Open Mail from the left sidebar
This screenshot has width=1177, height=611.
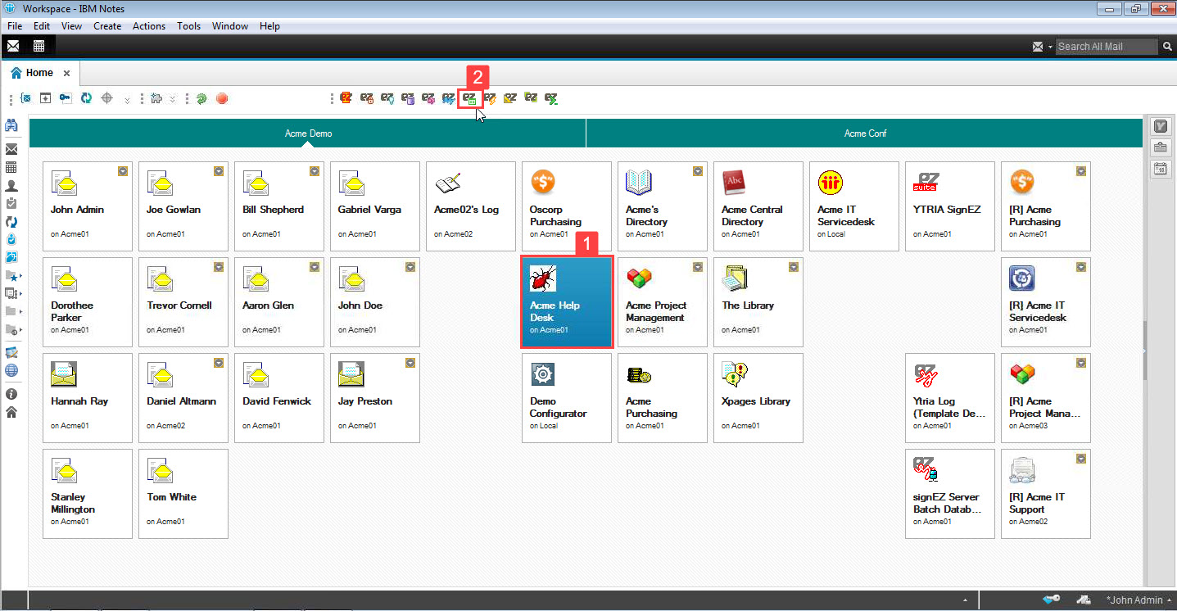(x=12, y=148)
